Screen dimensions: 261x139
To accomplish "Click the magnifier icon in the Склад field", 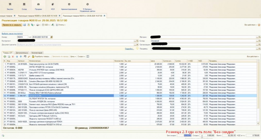I will tap(259, 41).
